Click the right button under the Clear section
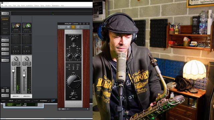This screenshot has height=120, width=214. click(x=7, y=91)
